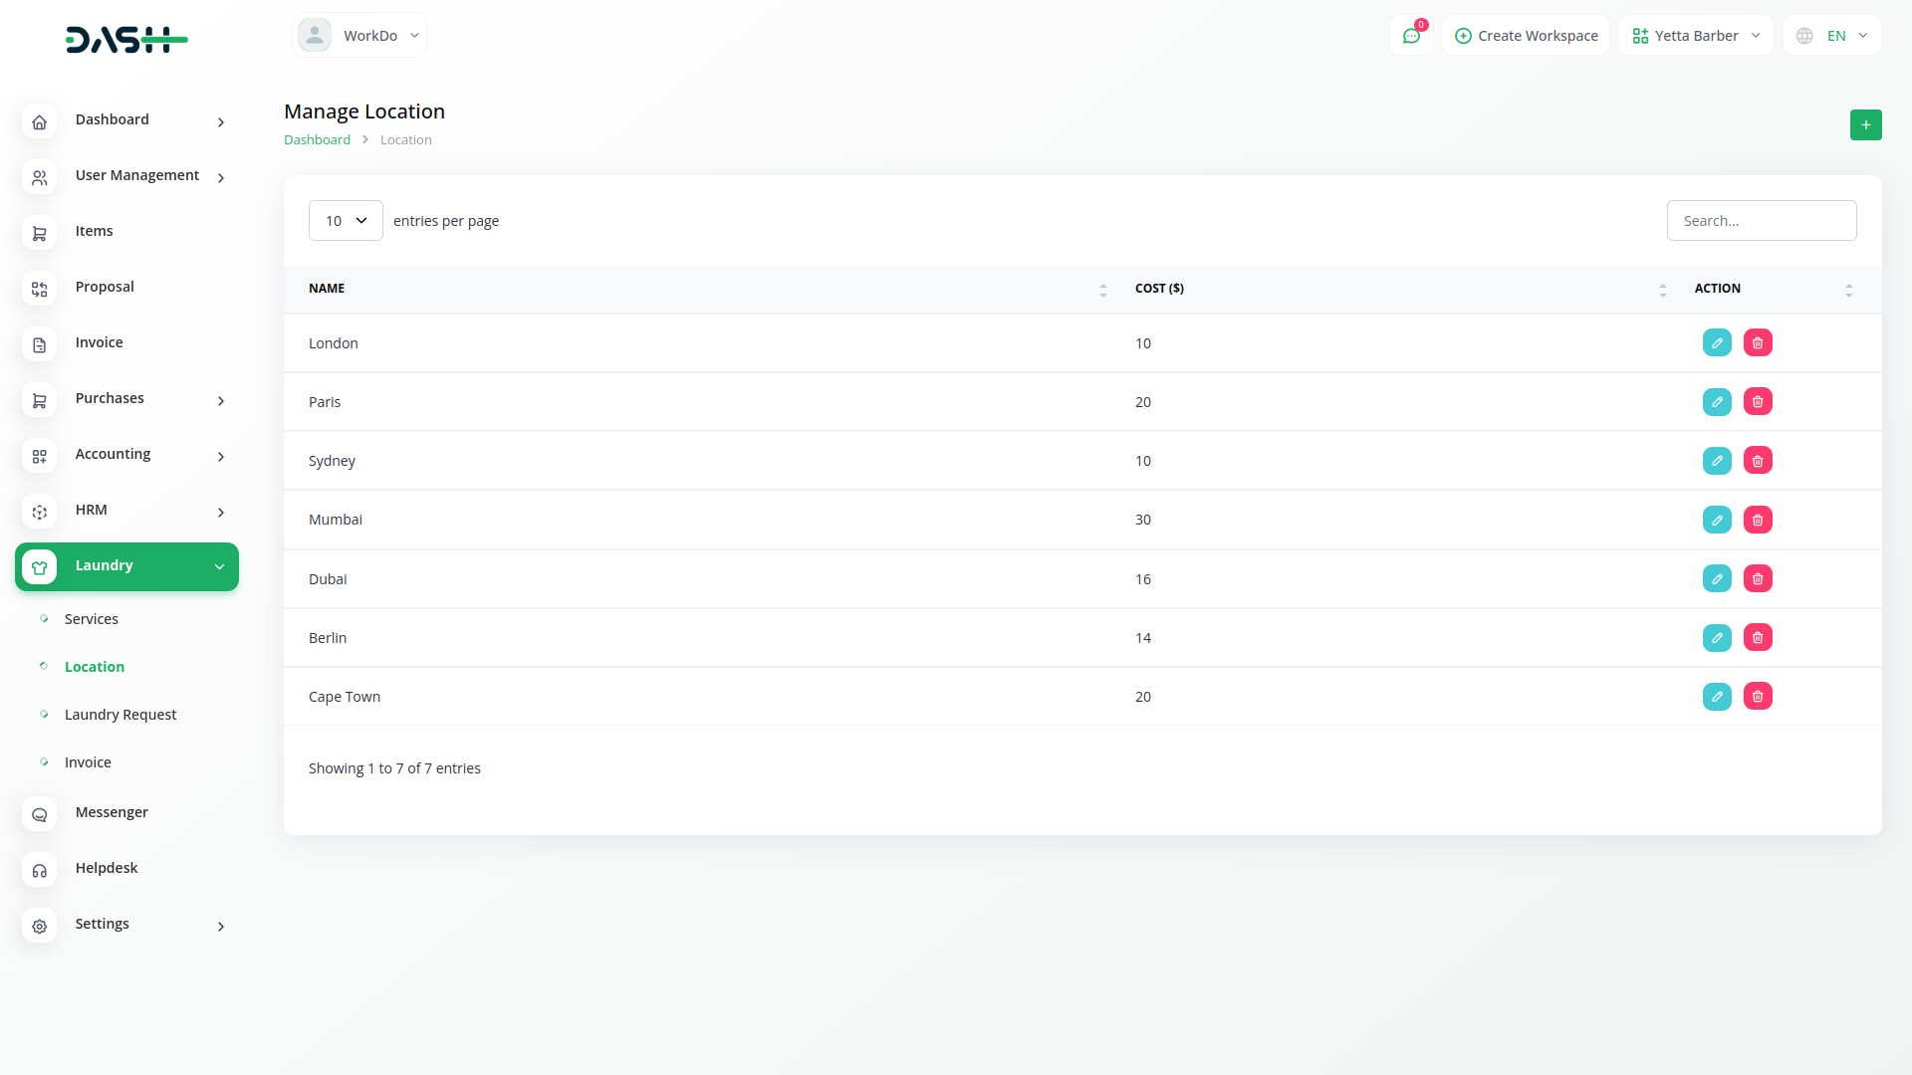Open the WorkDo workspace dropdown

coord(359,36)
